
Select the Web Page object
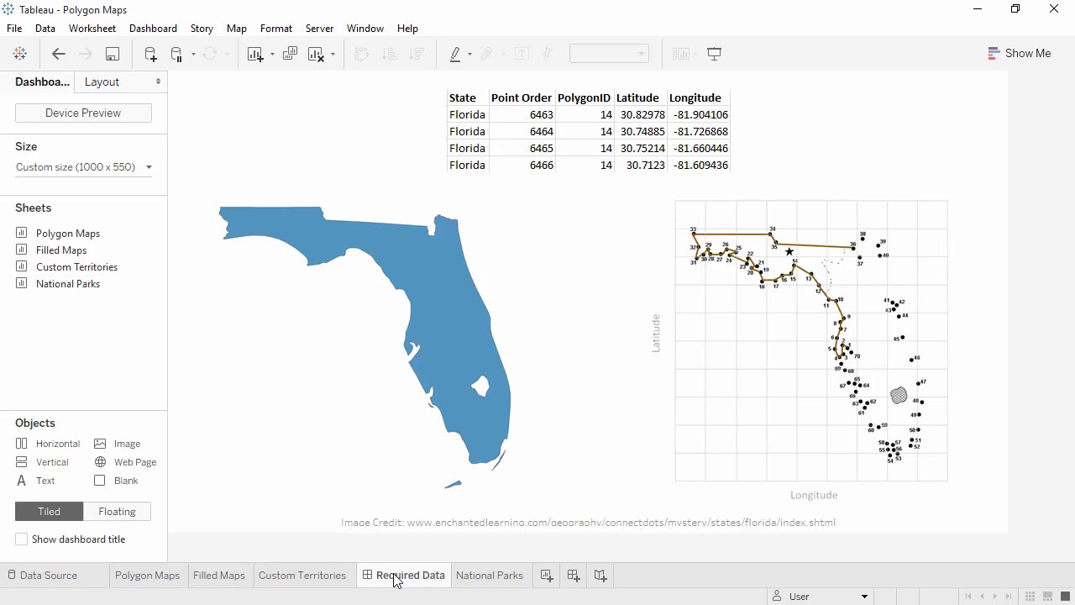125,462
